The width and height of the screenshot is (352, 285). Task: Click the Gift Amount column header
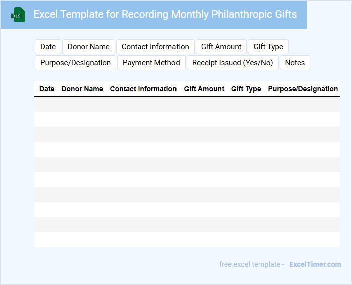[204, 89]
